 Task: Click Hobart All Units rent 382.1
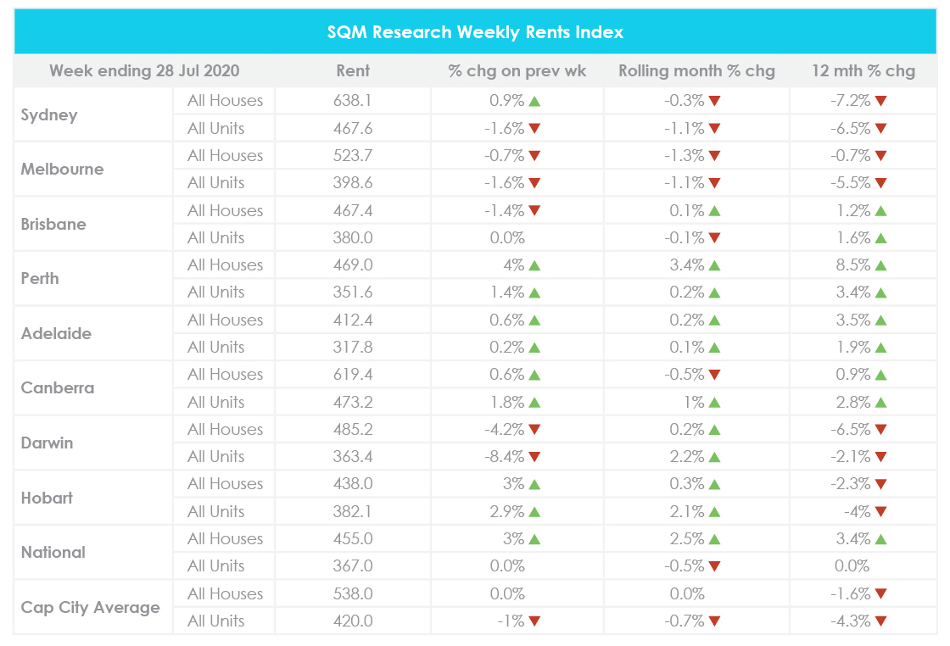coord(353,511)
